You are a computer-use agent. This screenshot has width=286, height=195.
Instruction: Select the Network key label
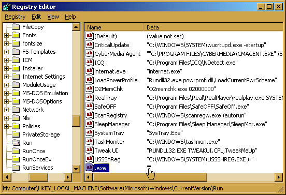[x=33, y=110]
